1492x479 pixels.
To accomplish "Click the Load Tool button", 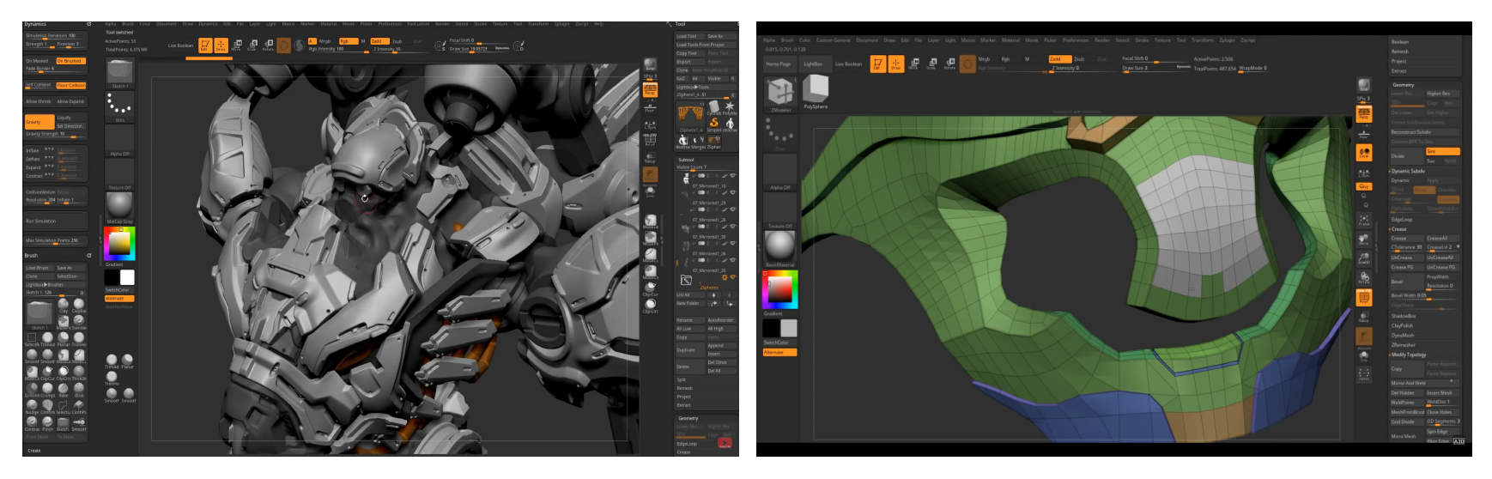I will point(688,36).
